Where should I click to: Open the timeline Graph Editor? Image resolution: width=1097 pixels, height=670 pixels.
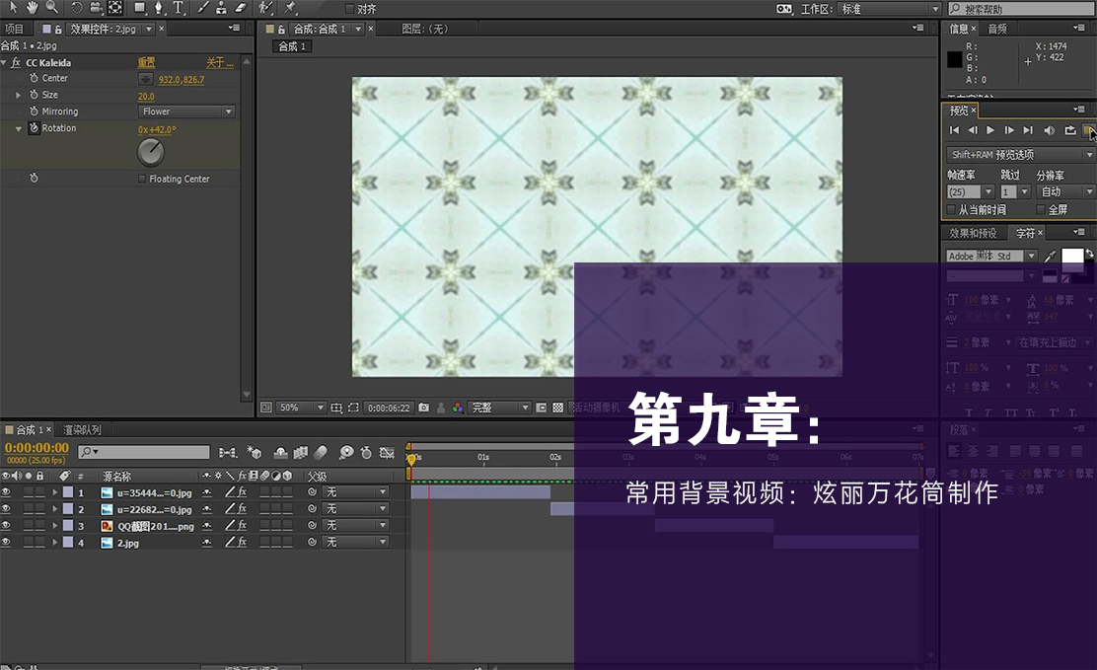click(x=387, y=453)
